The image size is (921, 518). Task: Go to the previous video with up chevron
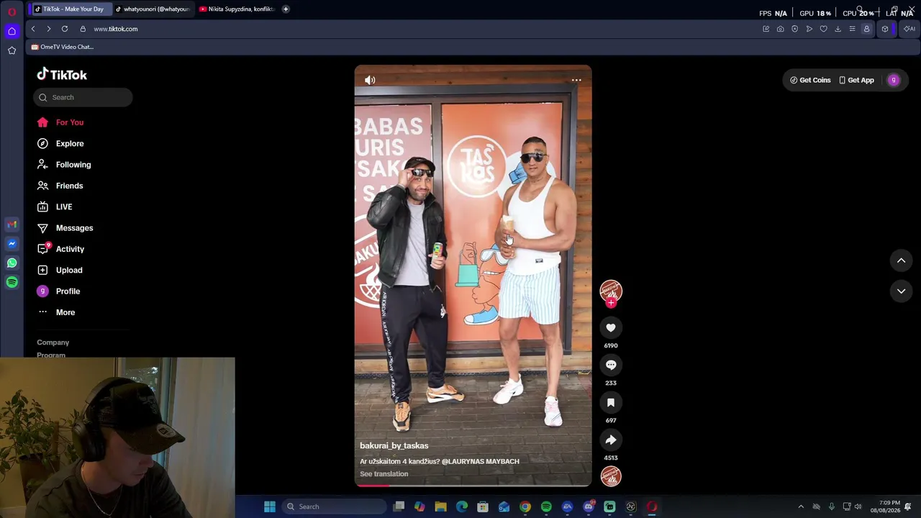click(x=901, y=260)
